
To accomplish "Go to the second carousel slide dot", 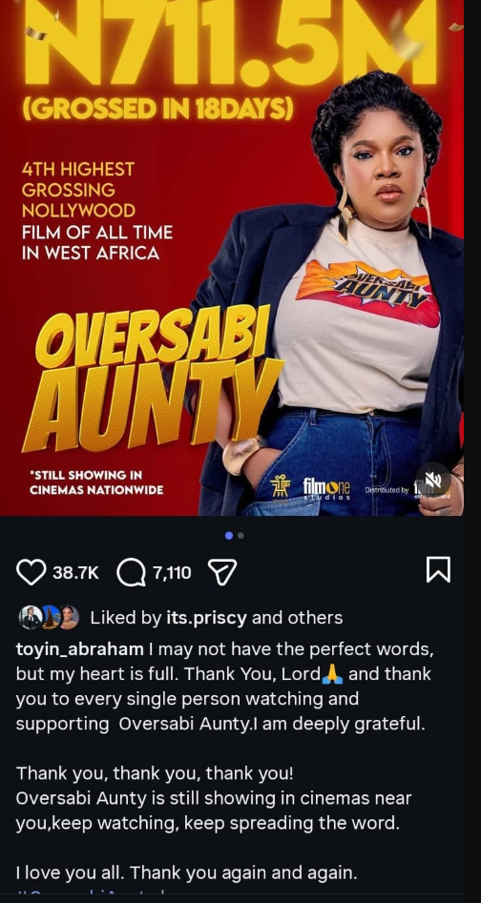I will pos(240,536).
